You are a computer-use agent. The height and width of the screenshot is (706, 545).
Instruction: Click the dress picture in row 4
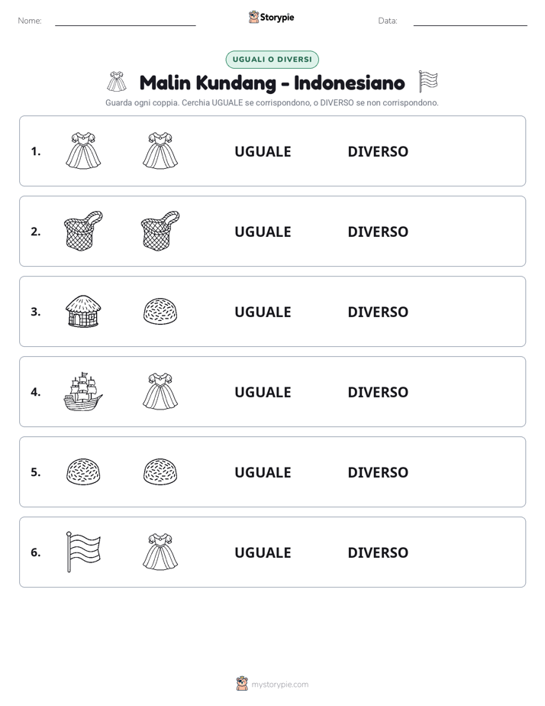pos(160,391)
